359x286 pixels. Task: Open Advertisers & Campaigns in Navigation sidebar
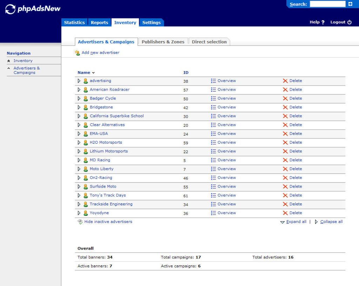pyautogui.click(x=27, y=70)
